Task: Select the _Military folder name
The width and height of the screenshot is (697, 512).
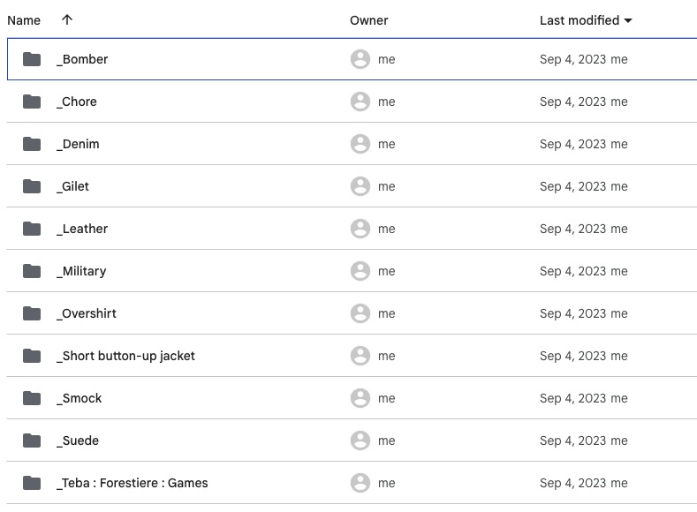Action: coord(81,271)
